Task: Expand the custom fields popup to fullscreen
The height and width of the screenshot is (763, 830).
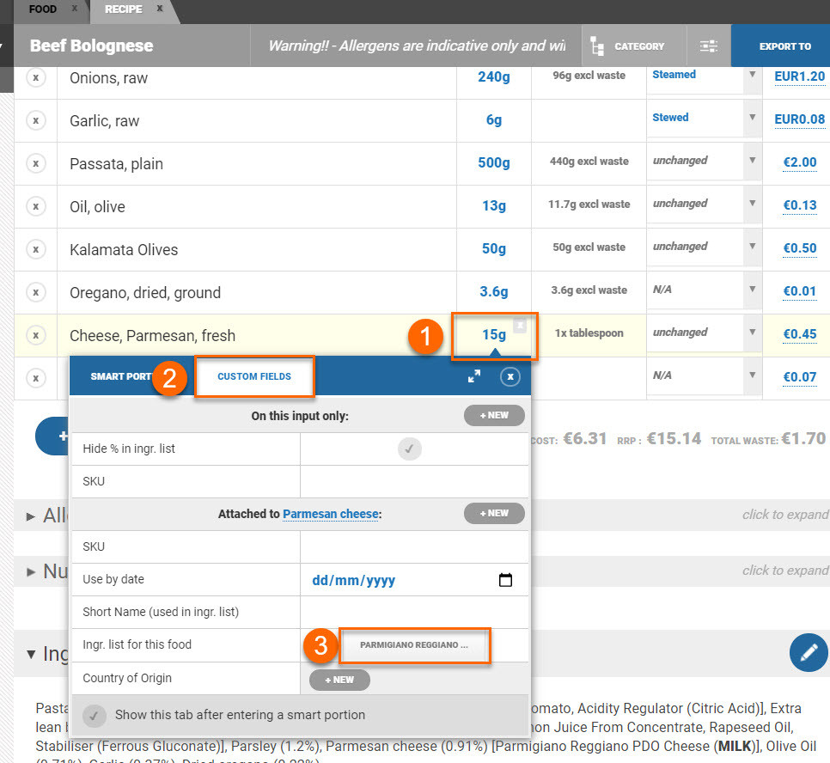Action: coord(474,376)
